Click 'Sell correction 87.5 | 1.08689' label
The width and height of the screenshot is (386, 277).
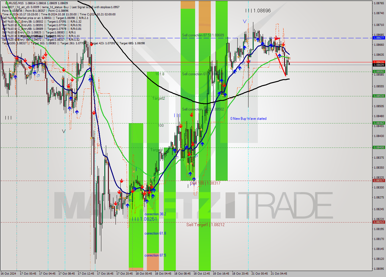tap(203, 35)
